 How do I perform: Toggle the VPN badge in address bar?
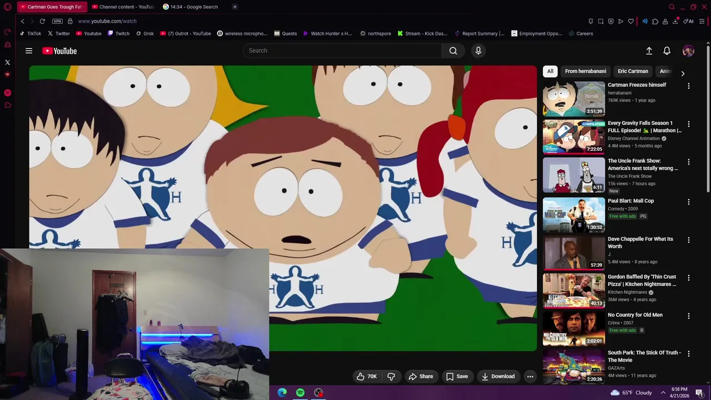(x=57, y=21)
